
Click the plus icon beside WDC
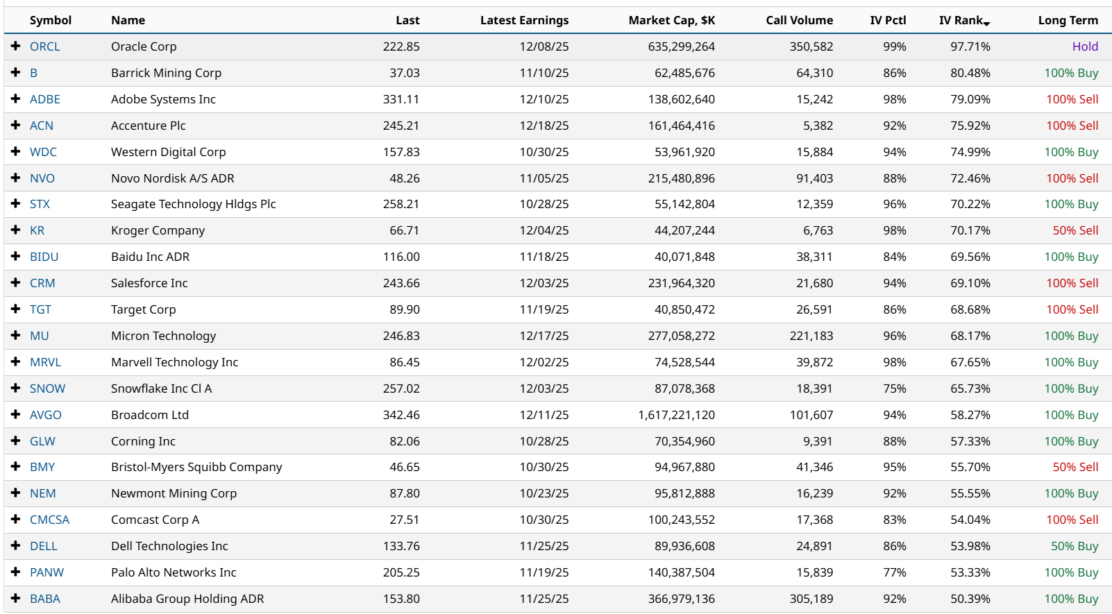click(15, 151)
